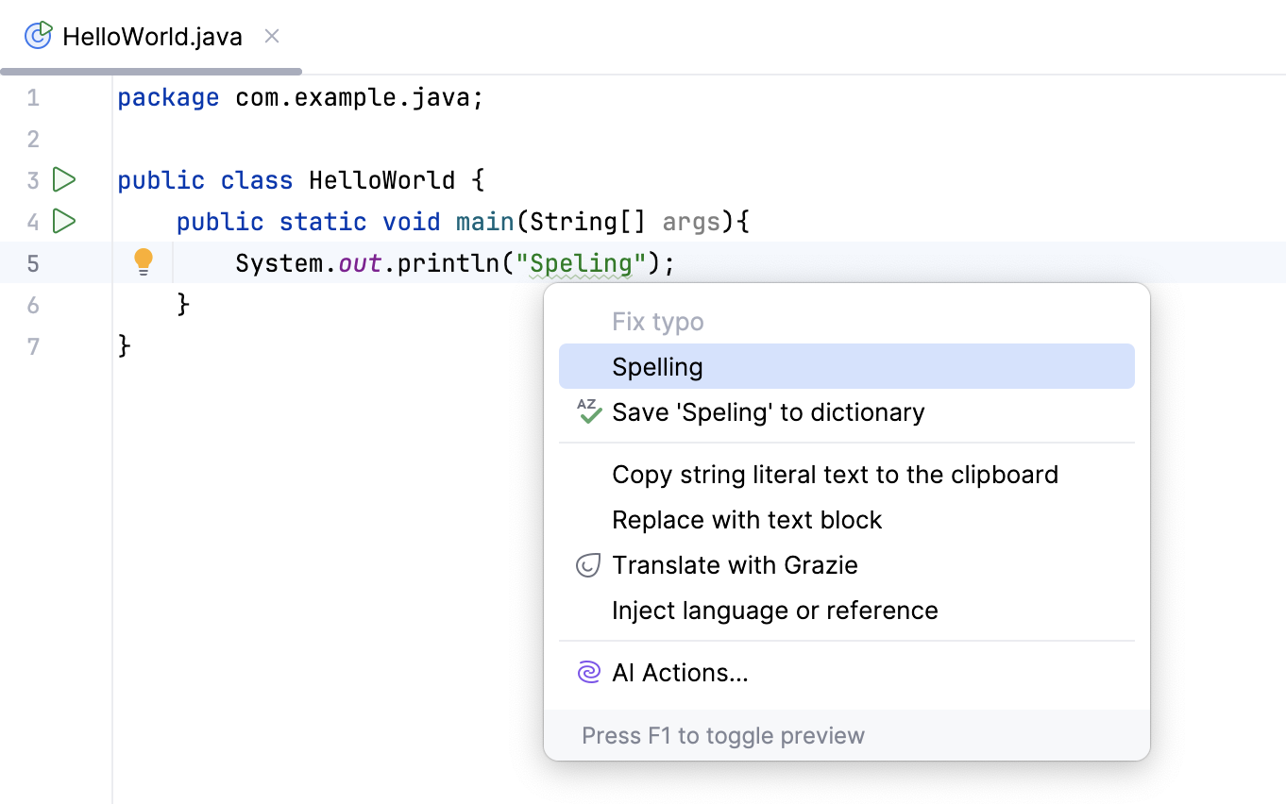
Task: Select Translate with Grazie
Action: point(736,564)
